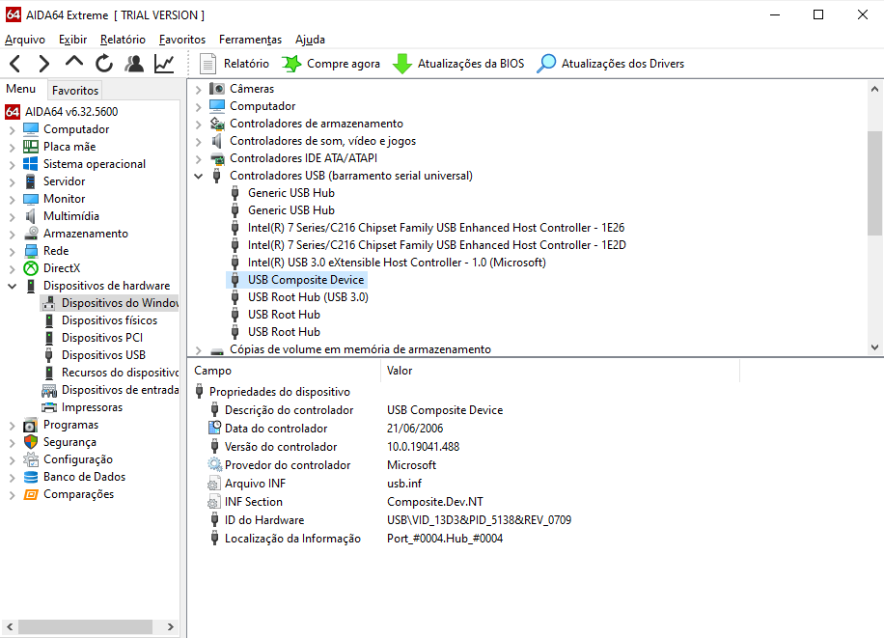Click the Campo column header
The width and height of the screenshot is (884, 638).
click(x=286, y=371)
